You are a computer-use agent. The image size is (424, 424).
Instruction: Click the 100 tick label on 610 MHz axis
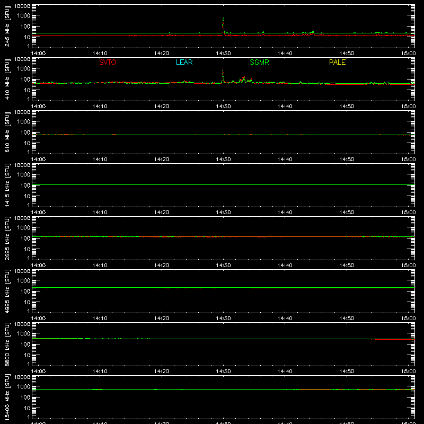(25, 132)
